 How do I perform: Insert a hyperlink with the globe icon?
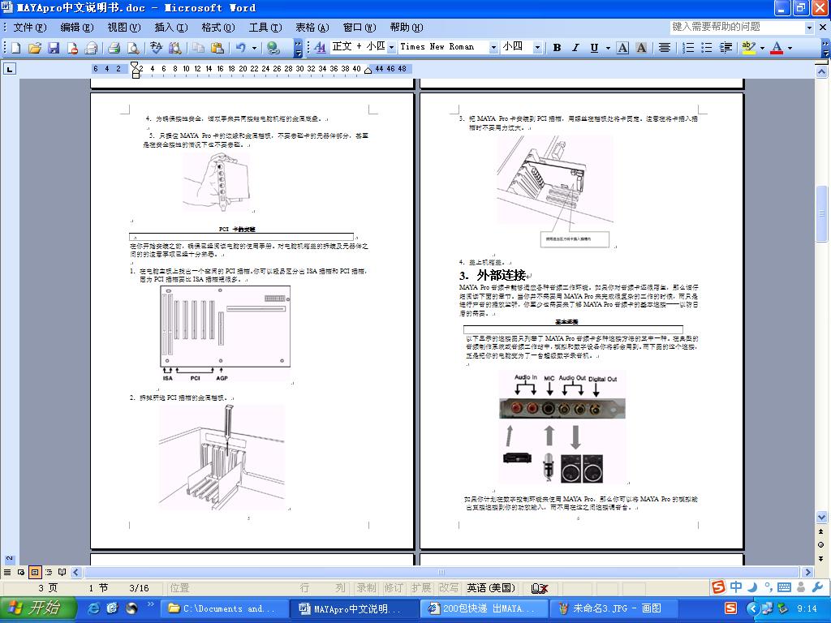click(x=273, y=48)
